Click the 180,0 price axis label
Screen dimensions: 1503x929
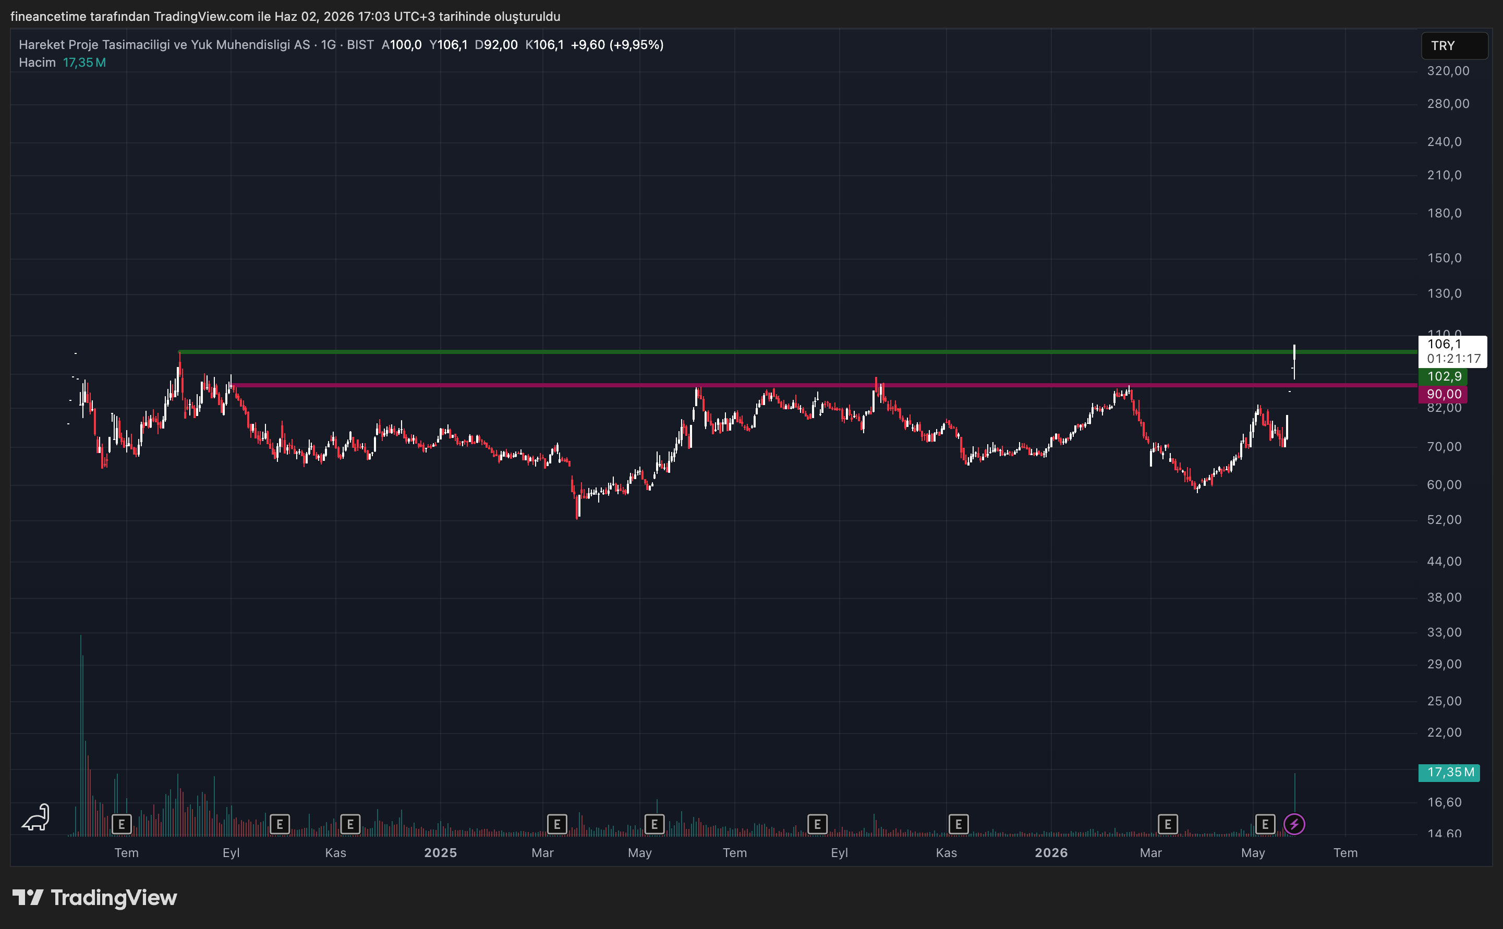tap(1444, 213)
